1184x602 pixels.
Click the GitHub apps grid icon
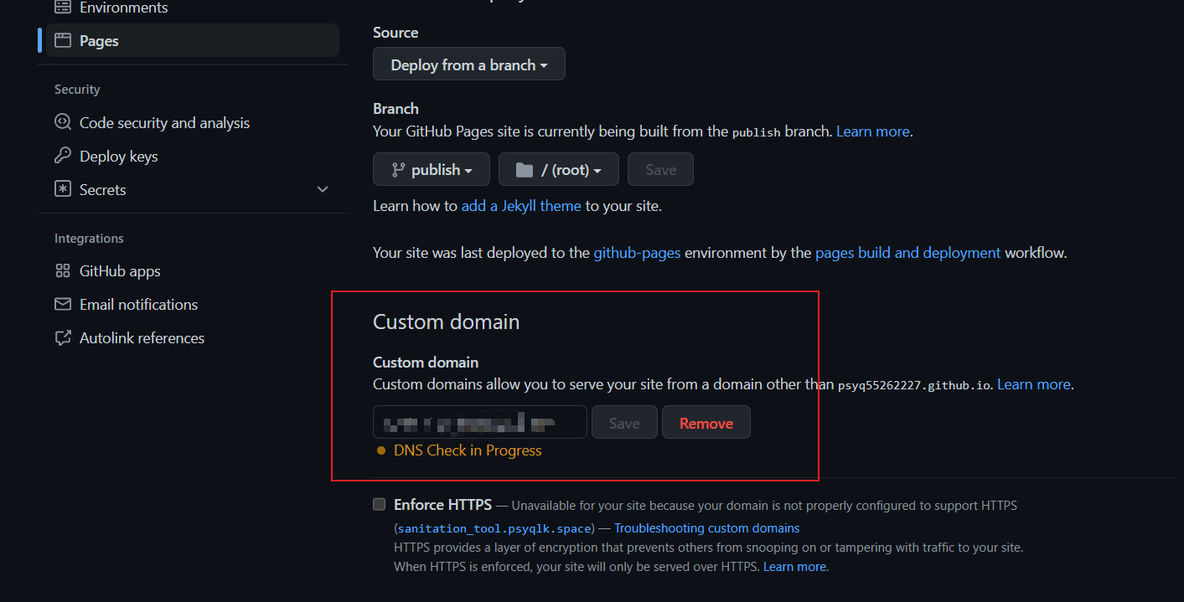point(63,270)
